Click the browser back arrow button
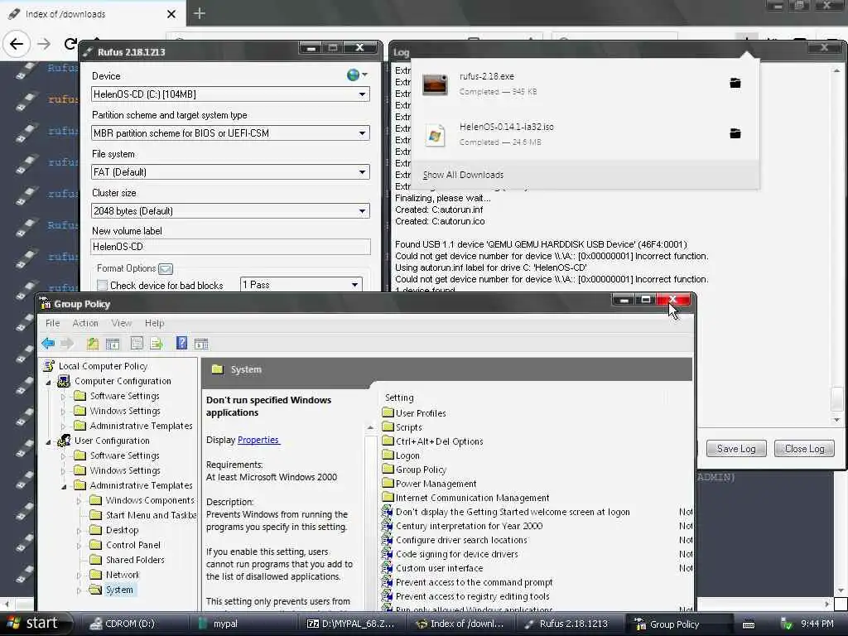Screen dimensions: 848x636 coord(17,44)
